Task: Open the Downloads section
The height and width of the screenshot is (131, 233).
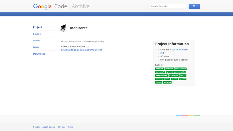Action: coord(39,54)
